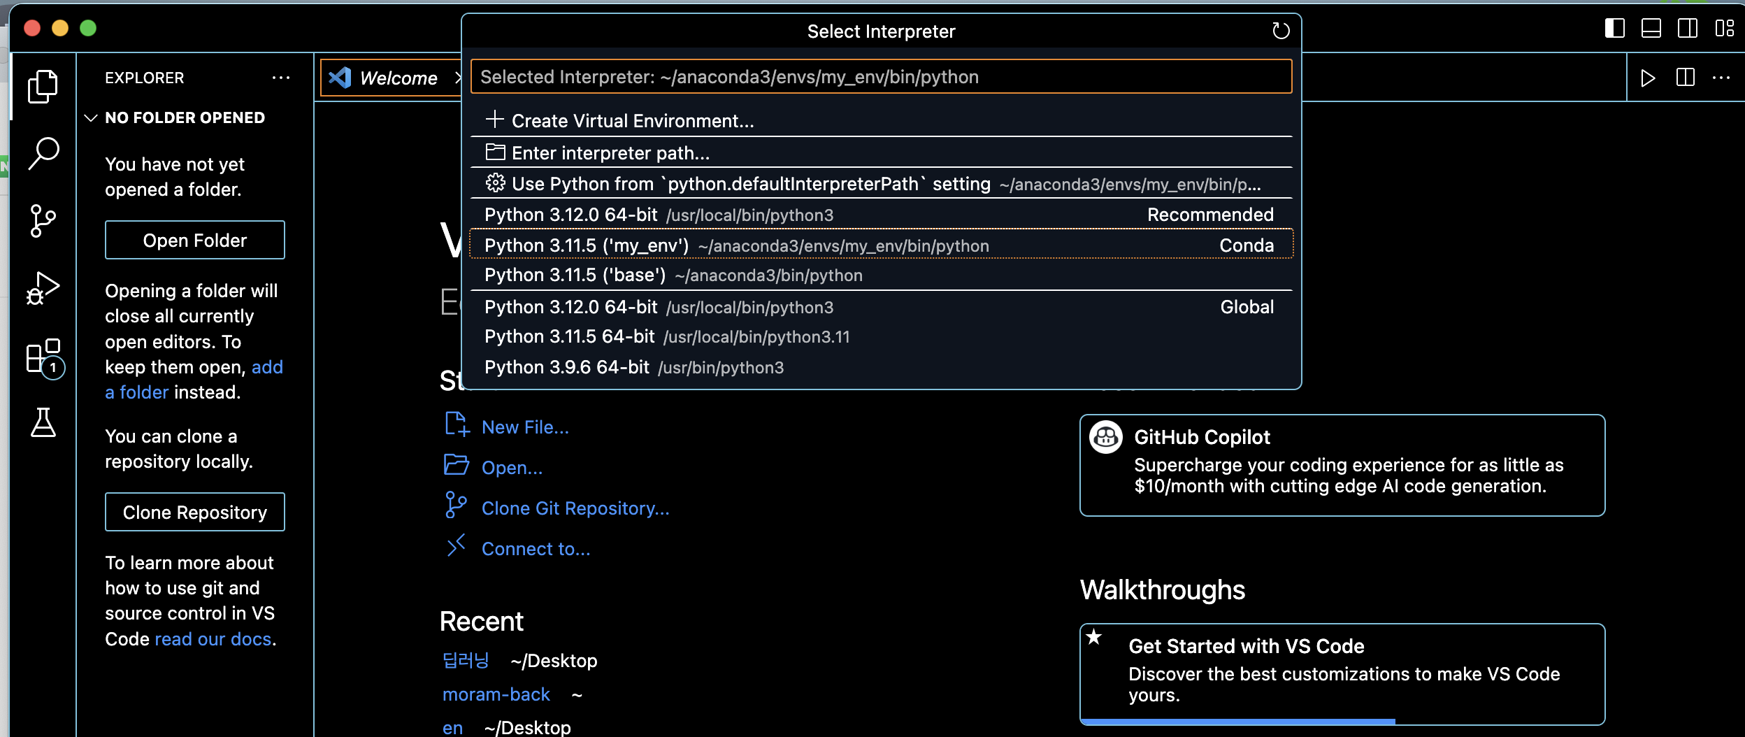
Task: Click the GitHub Copilot logo icon
Action: [1106, 438]
